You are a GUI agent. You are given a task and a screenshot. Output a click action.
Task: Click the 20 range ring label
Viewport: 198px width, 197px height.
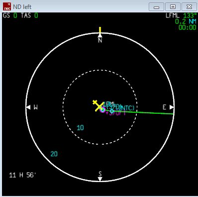(x=54, y=154)
